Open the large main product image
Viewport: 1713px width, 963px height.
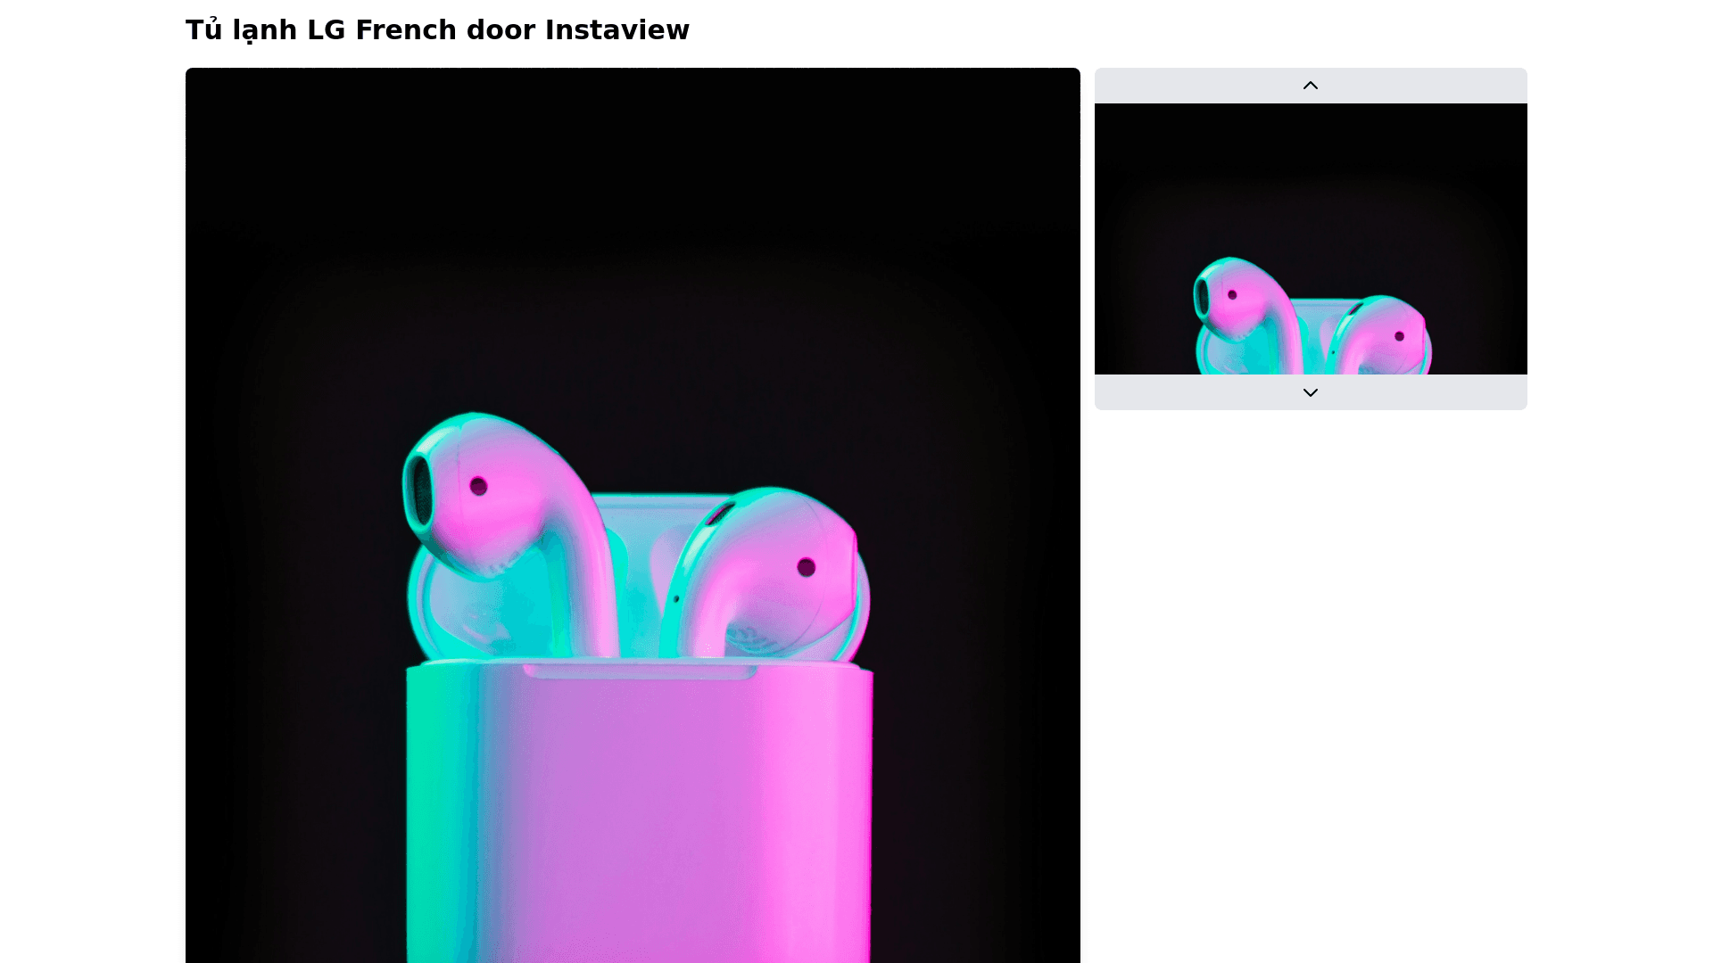point(632,515)
